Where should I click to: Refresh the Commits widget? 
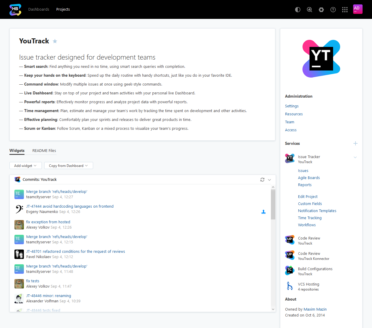(x=262, y=179)
